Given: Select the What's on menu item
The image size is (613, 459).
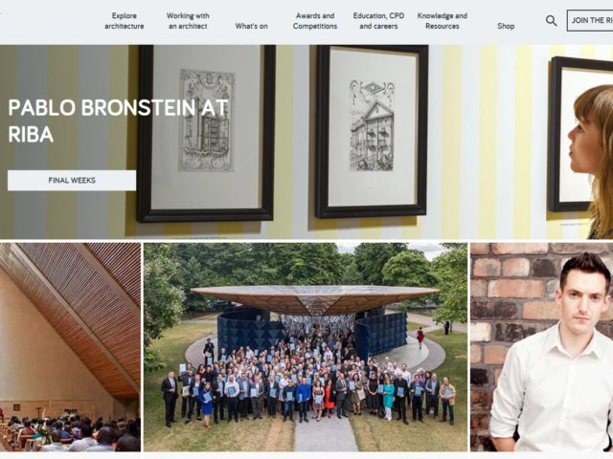Looking at the screenshot, I should [251, 26].
